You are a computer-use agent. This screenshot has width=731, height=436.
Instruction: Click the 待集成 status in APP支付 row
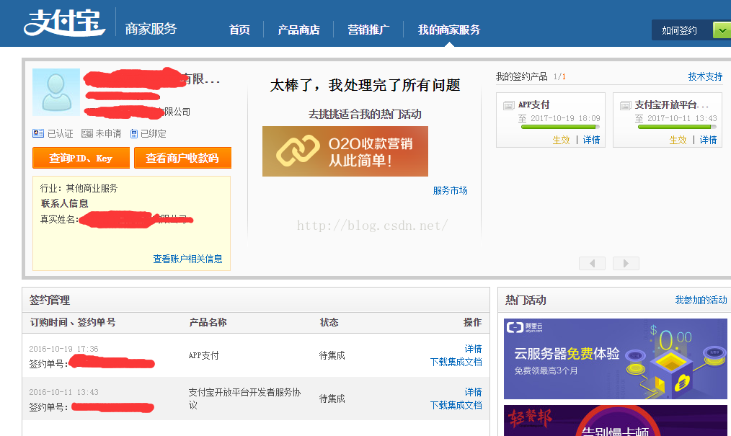point(332,355)
